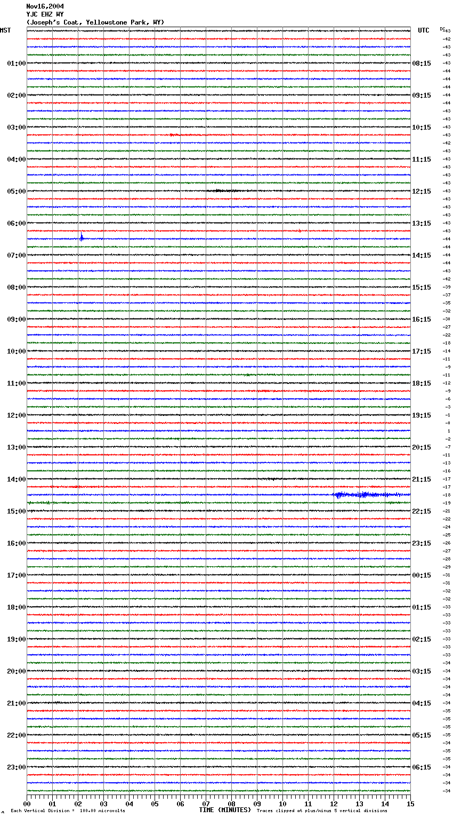Click the blue seismic event on the 14:30 trace

click(371, 495)
